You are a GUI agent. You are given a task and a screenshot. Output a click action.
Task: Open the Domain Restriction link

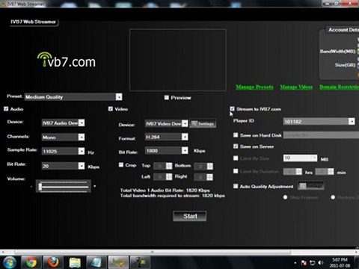tap(340, 87)
